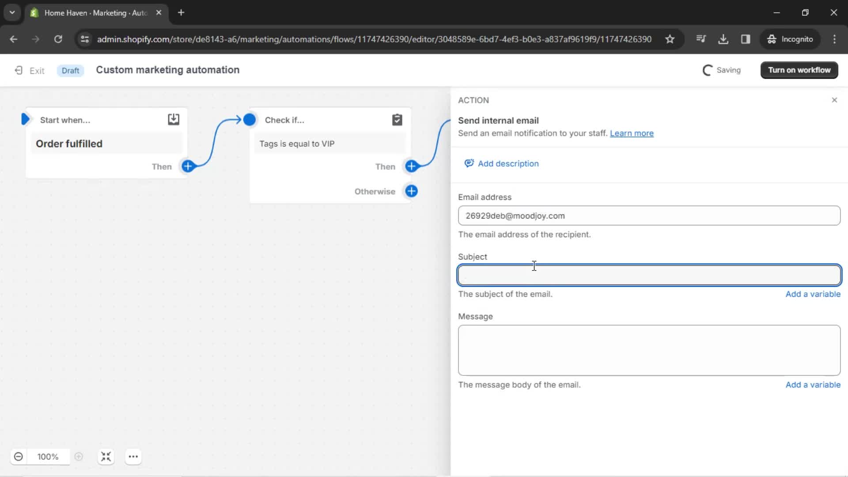
Task: Toggle zoom level to 100%
Action: pyautogui.click(x=48, y=457)
